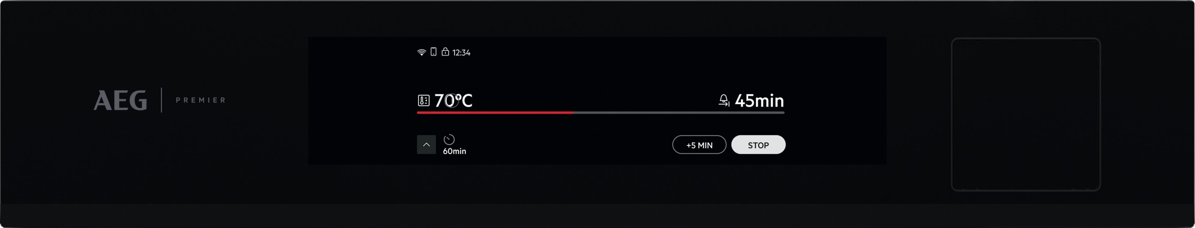Tap the end-time bell icon
The image size is (1195, 228).
(x=724, y=101)
